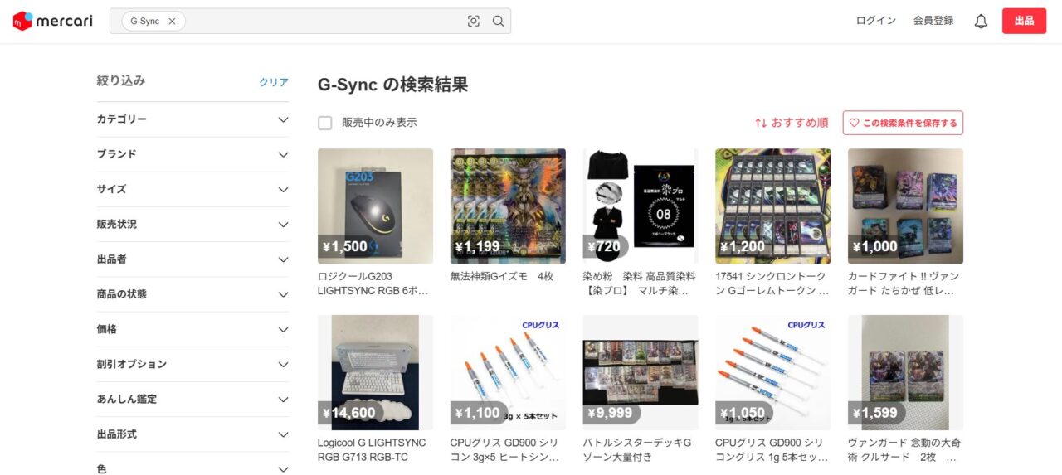
Task: Open image search camera icon
Action: (474, 22)
